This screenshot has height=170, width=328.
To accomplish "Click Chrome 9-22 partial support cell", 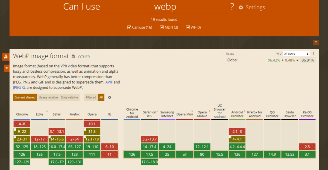I will tap(22, 132).
